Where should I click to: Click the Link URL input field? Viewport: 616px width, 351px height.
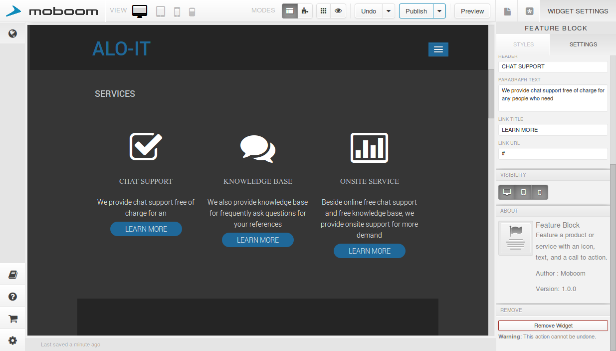553,154
